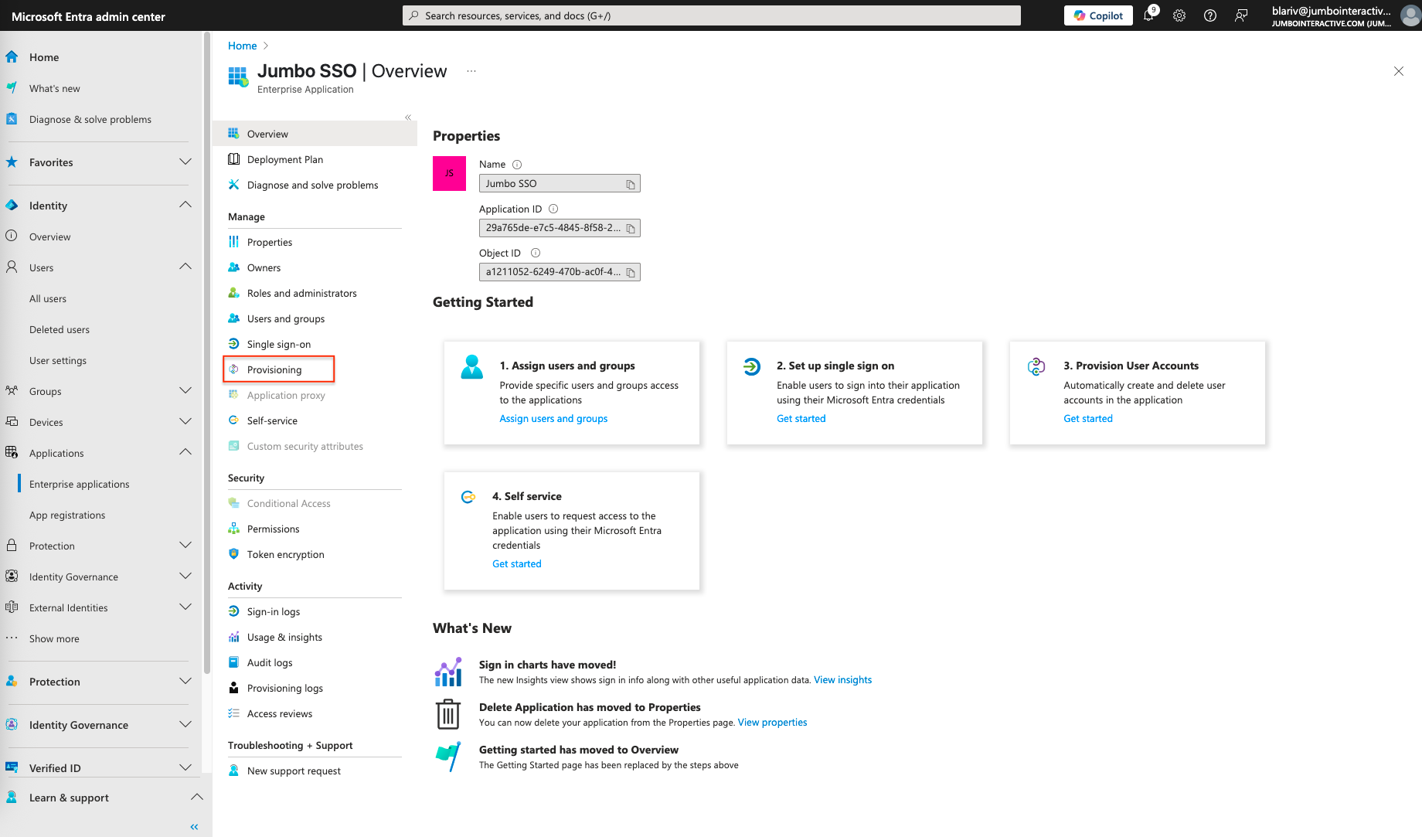Show info tooltip next to Application ID

click(553, 209)
